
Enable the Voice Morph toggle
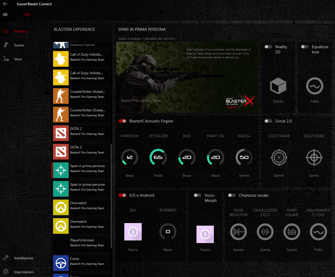(x=198, y=195)
